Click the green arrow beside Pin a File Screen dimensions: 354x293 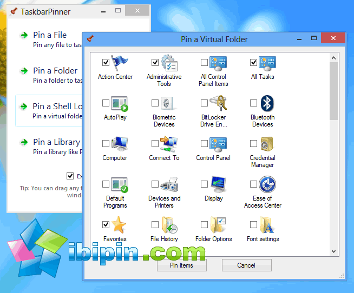point(24,35)
